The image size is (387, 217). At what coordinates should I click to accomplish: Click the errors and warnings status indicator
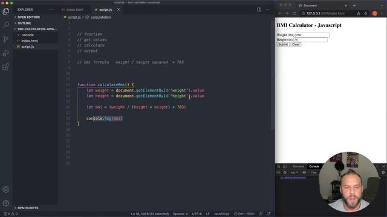click(x=11, y=214)
